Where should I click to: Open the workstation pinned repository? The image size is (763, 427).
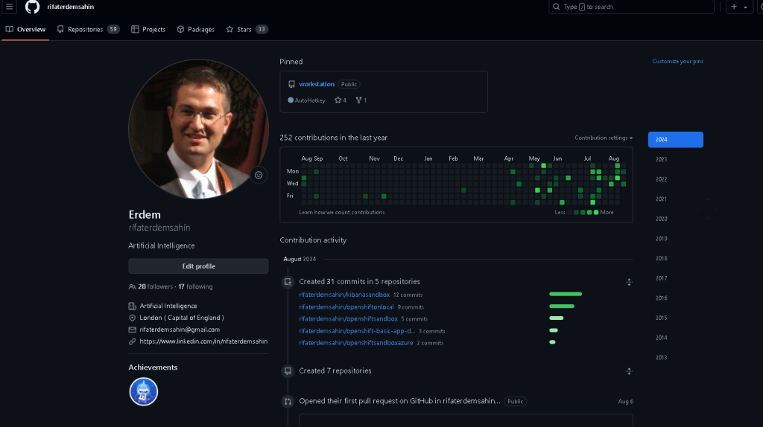[316, 84]
